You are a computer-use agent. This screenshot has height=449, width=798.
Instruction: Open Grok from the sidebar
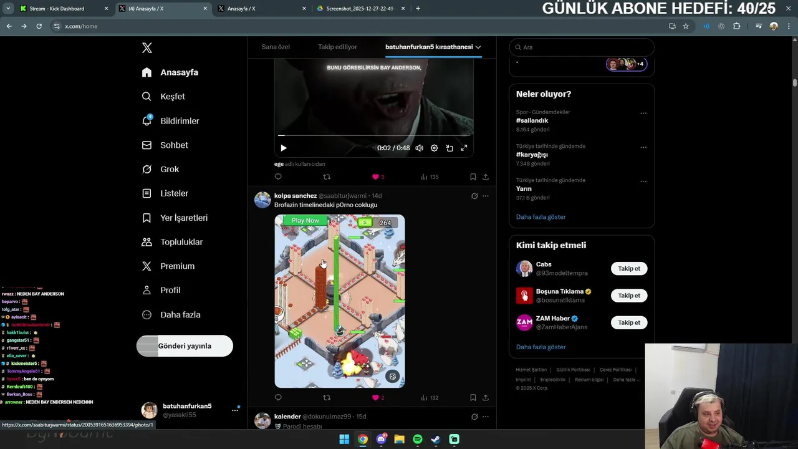(x=160, y=169)
